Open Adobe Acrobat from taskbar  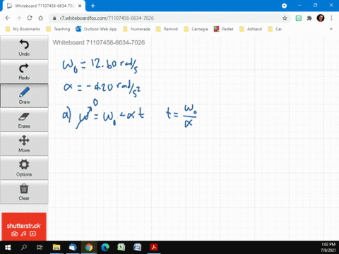(154, 248)
